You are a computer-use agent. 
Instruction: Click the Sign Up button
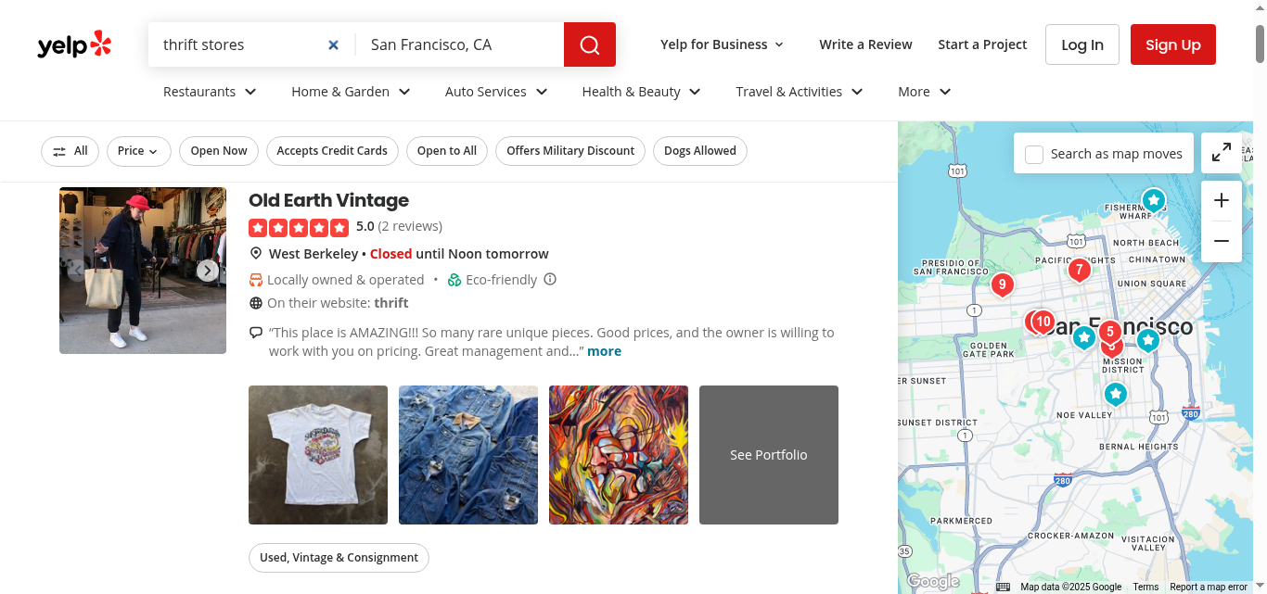coord(1173,44)
